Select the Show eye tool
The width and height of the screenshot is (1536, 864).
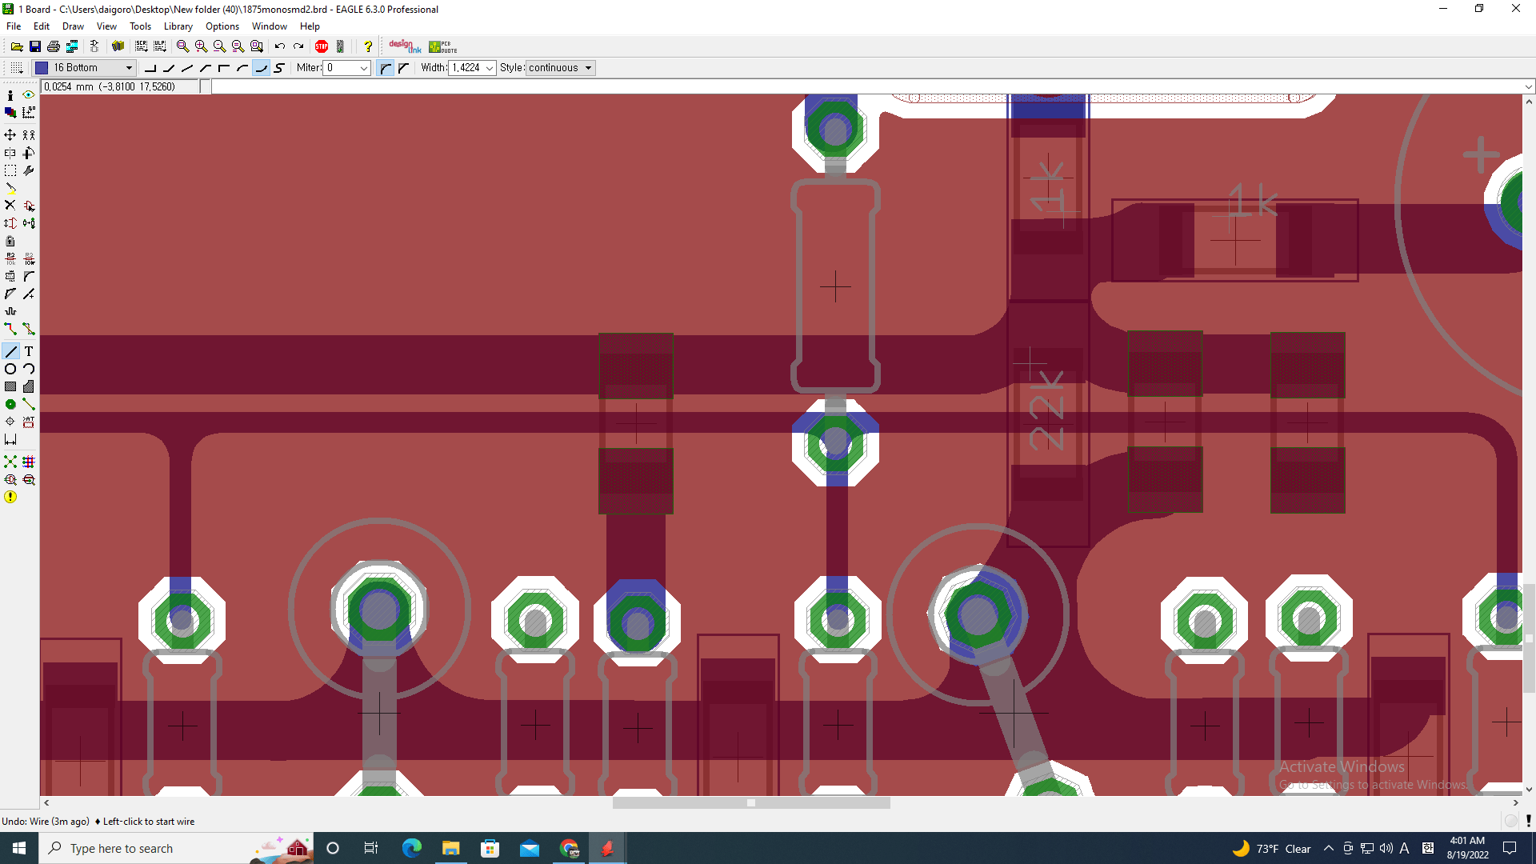coord(29,95)
